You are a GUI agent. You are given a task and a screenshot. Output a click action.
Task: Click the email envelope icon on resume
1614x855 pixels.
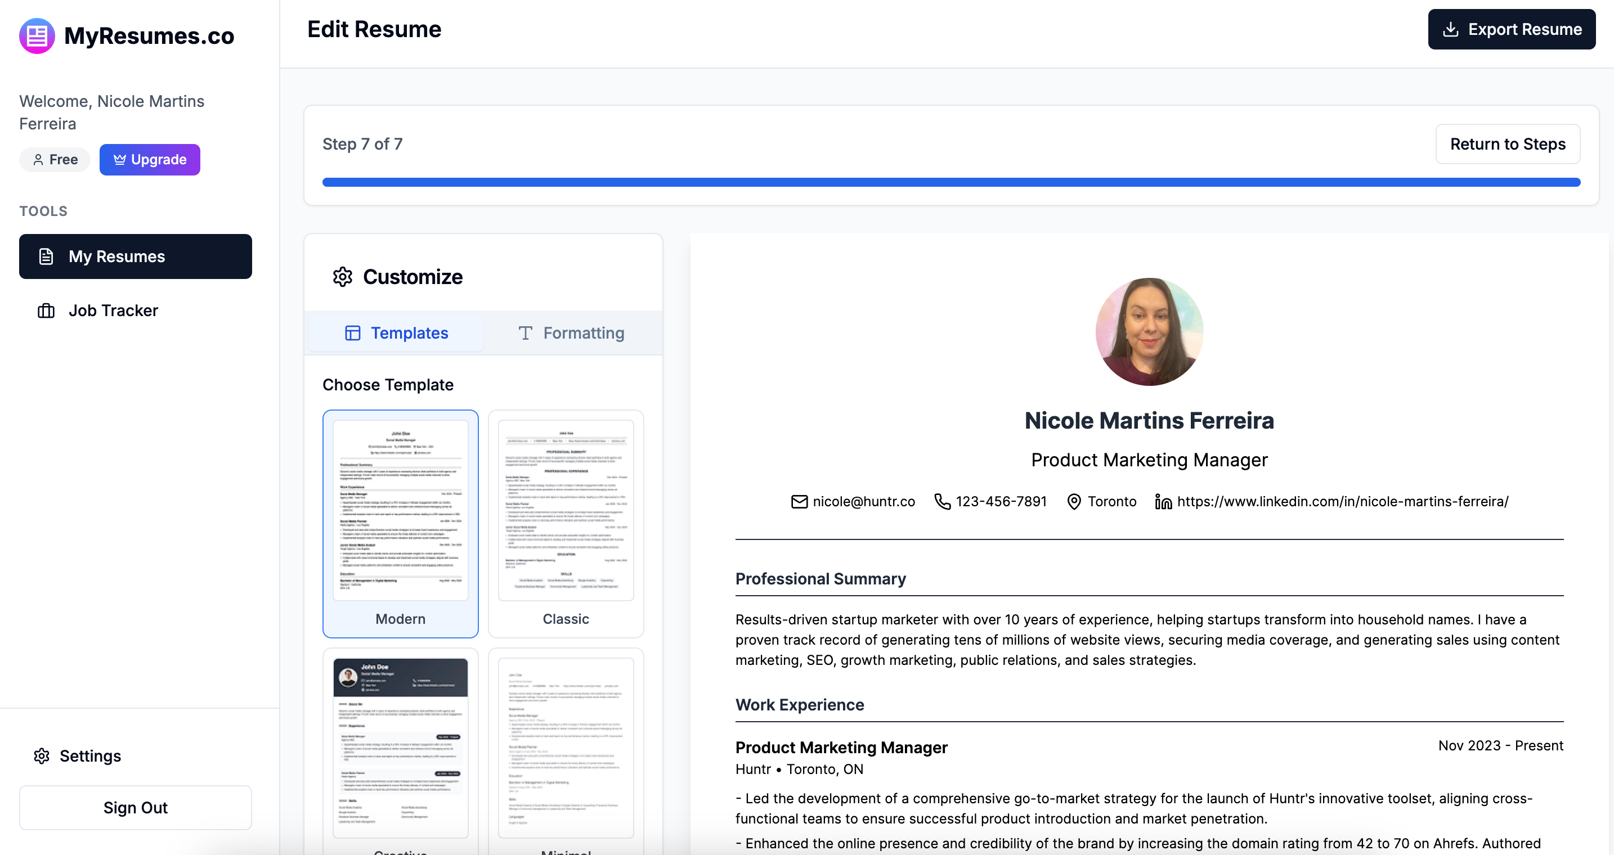pyautogui.click(x=799, y=502)
